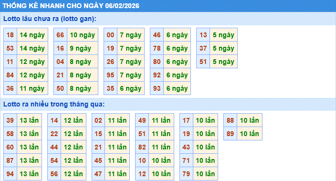Viewport: 336px width, 181px height.
Task: Click frequent number 94
Action: pos(10,173)
